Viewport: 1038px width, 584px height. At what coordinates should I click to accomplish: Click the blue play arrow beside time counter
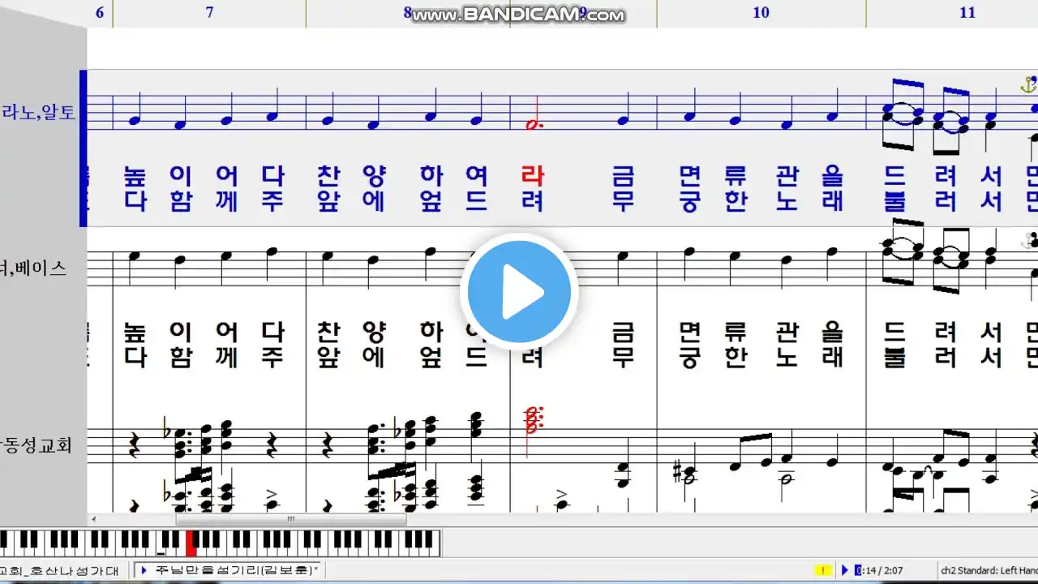coord(844,570)
